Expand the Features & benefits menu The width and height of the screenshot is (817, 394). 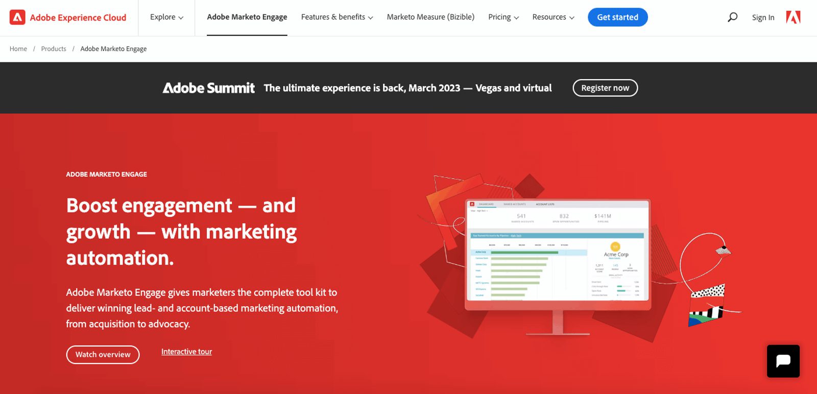pyautogui.click(x=337, y=17)
